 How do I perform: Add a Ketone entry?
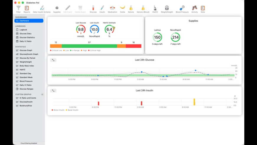click(x=131, y=9)
